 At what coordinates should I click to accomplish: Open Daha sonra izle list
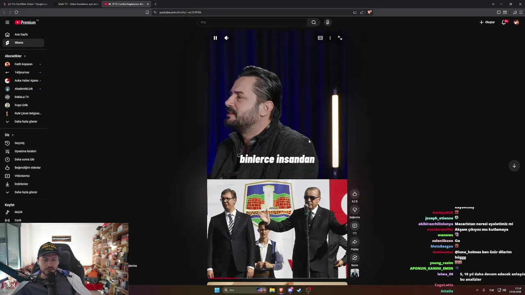(x=23, y=159)
